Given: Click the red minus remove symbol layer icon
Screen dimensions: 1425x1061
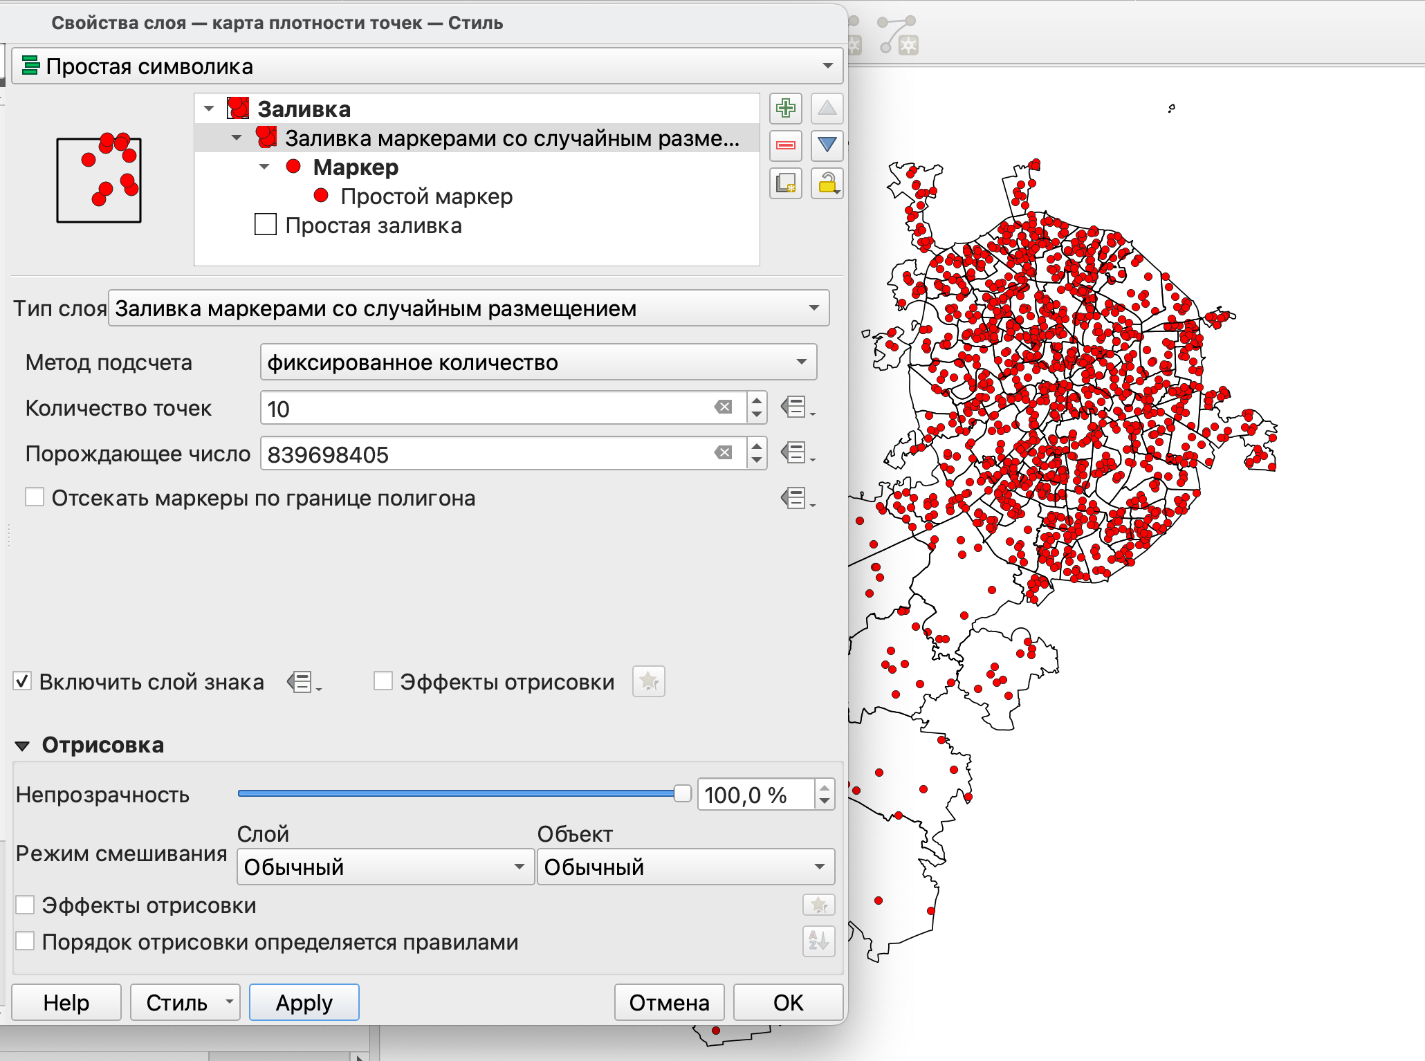Looking at the screenshot, I should (785, 145).
